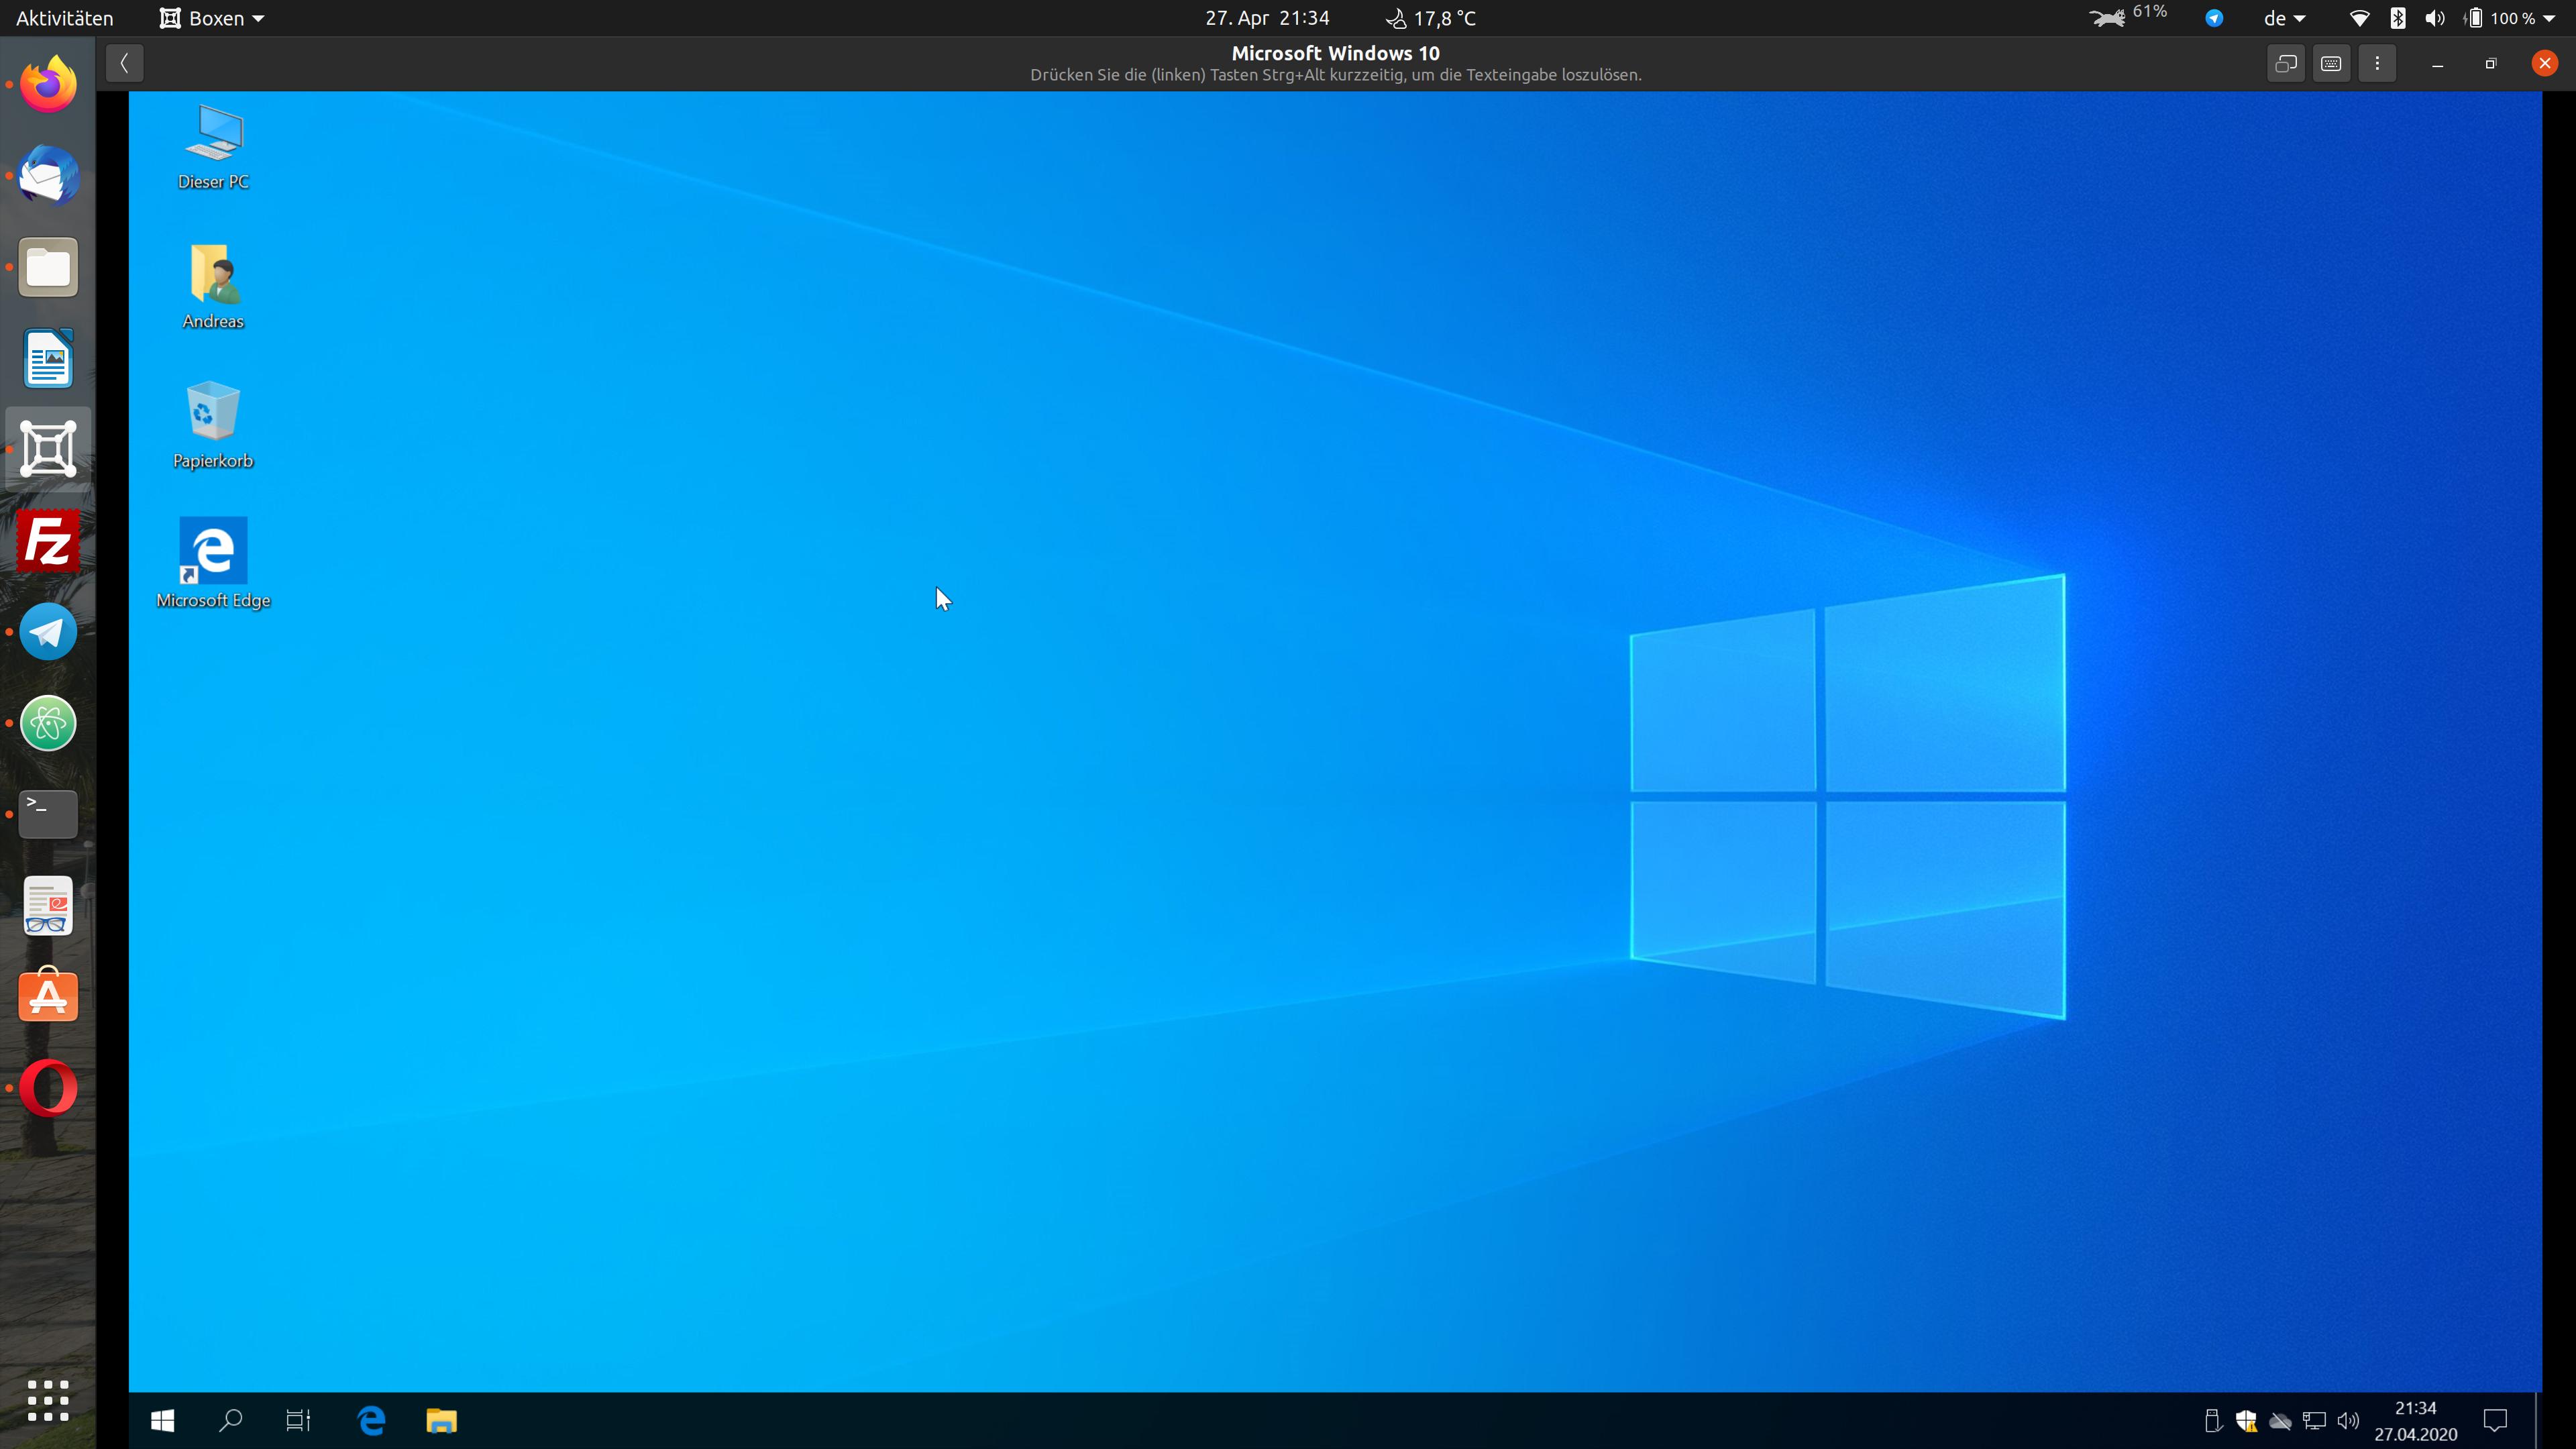The width and height of the screenshot is (2576, 1449).
Task: Open the de keyboard layout menu
Action: click(2284, 18)
